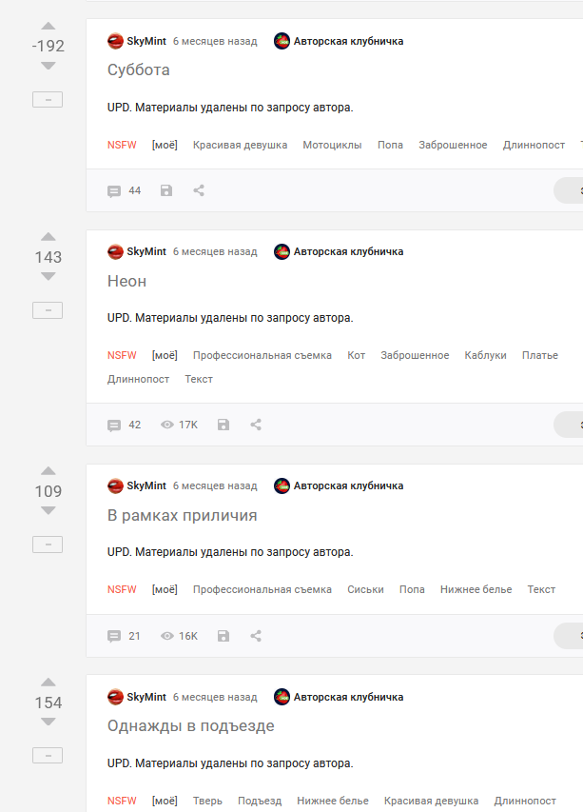Downvote the post titled Неон
The image size is (583, 812).
coord(49,276)
